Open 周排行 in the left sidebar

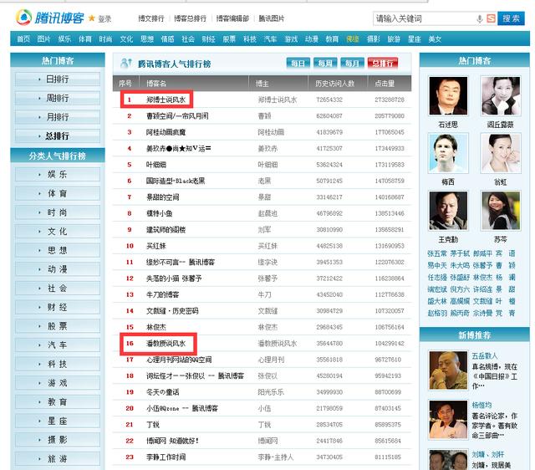[58, 99]
